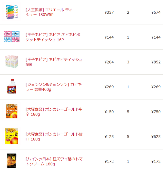Click quantity 3 in the ネピネピティッシュ row
This screenshot has width=166, height=174.
[128, 62]
